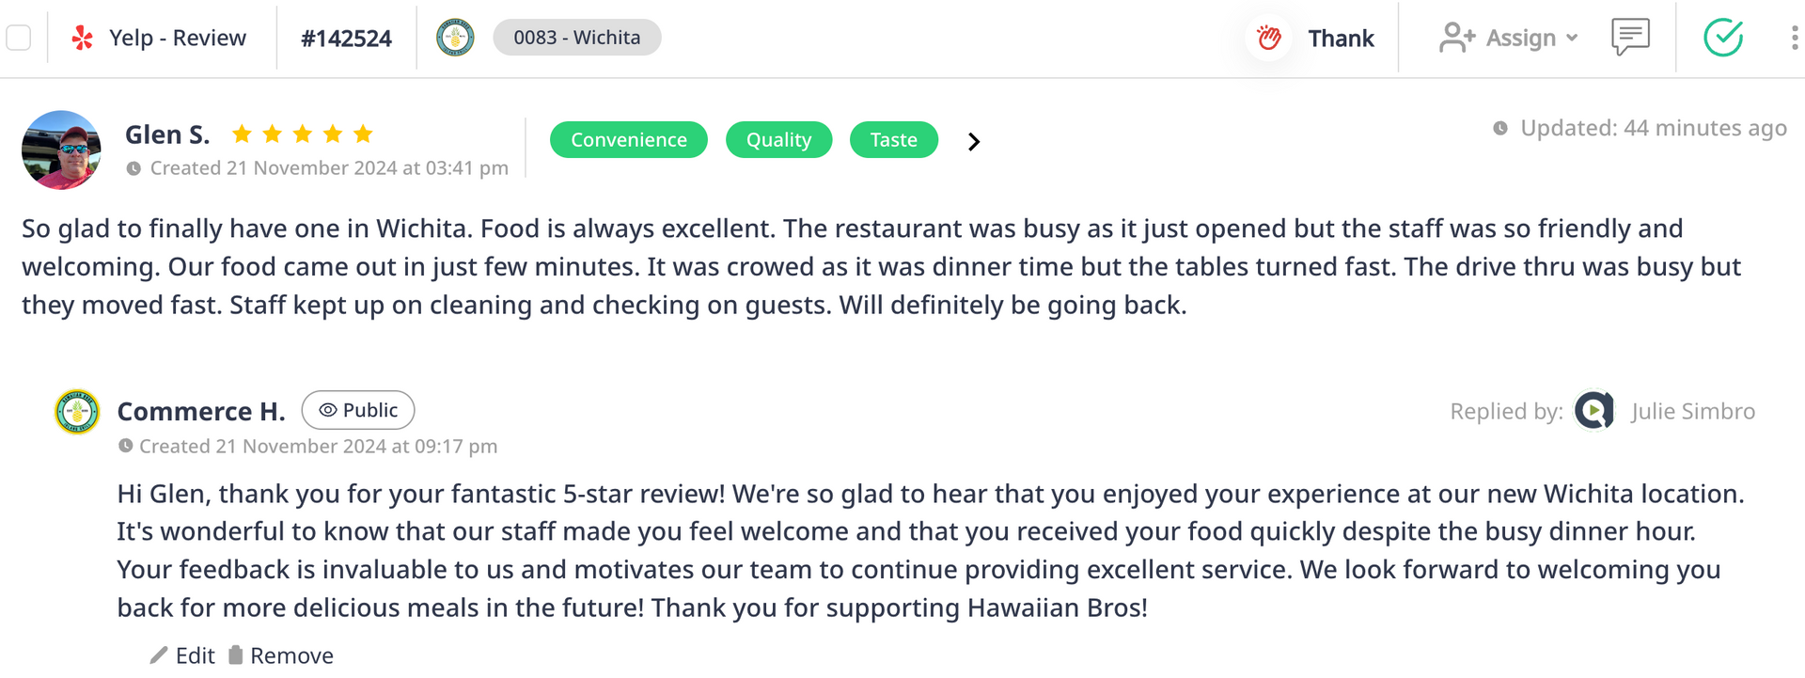
Task: Expand more tags with chevron arrow
Action: [974, 141]
